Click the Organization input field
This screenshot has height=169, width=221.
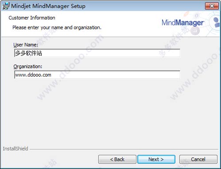[97, 75]
